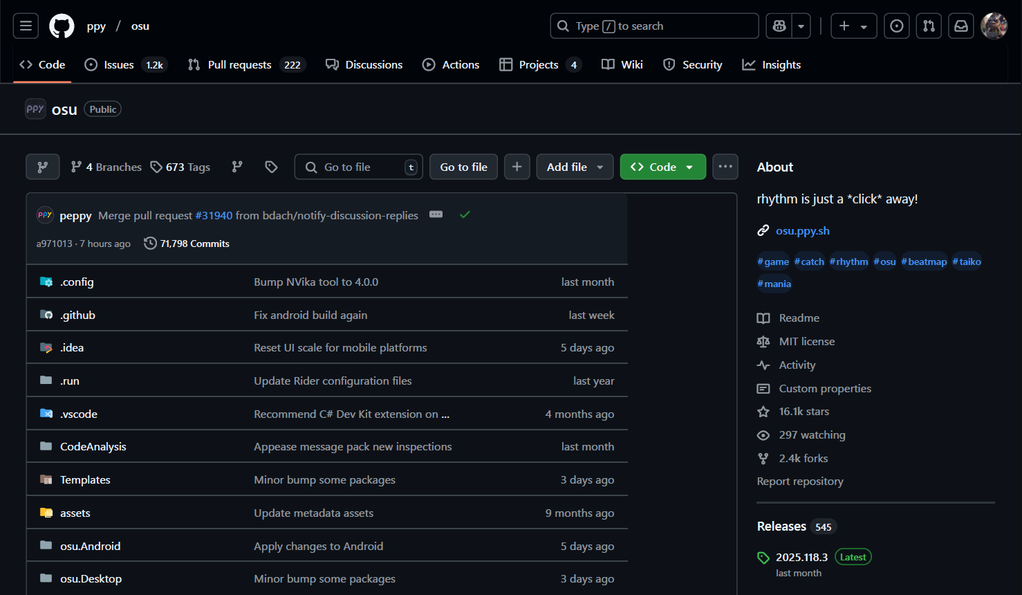Open the green Code dropdown
Screen dimensions: 1022x595
point(662,167)
